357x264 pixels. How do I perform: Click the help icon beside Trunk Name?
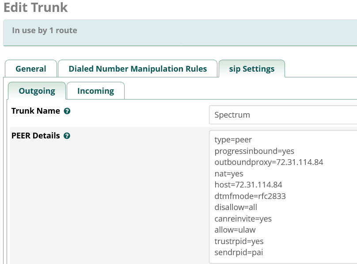point(67,111)
